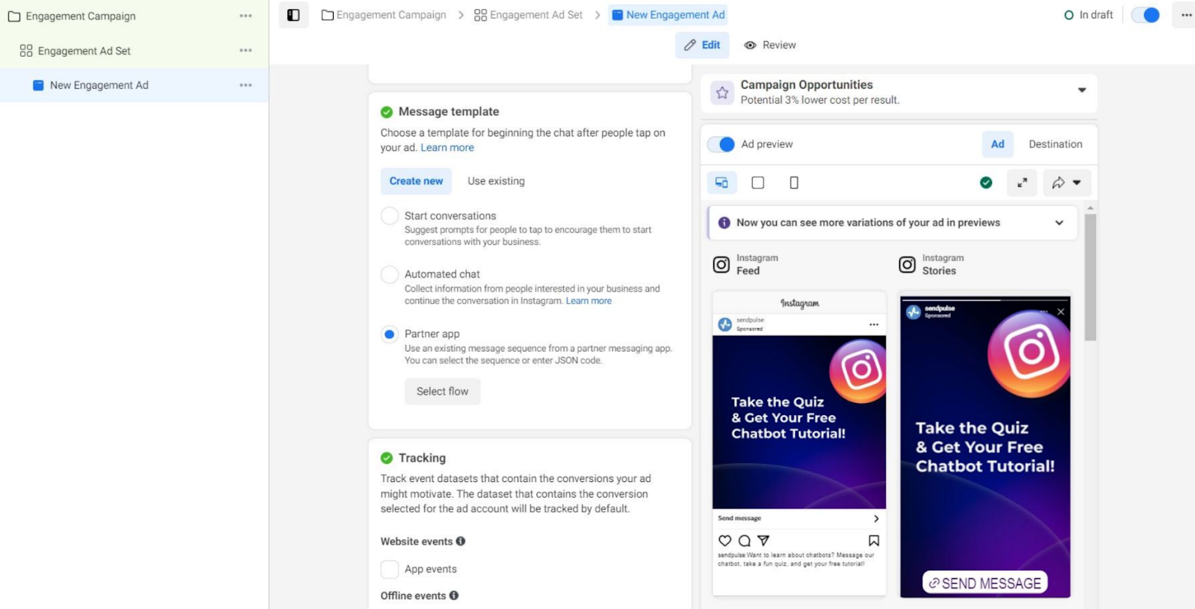The image size is (1195, 609).
Task: Select the Create new template tab
Action: coord(416,181)
